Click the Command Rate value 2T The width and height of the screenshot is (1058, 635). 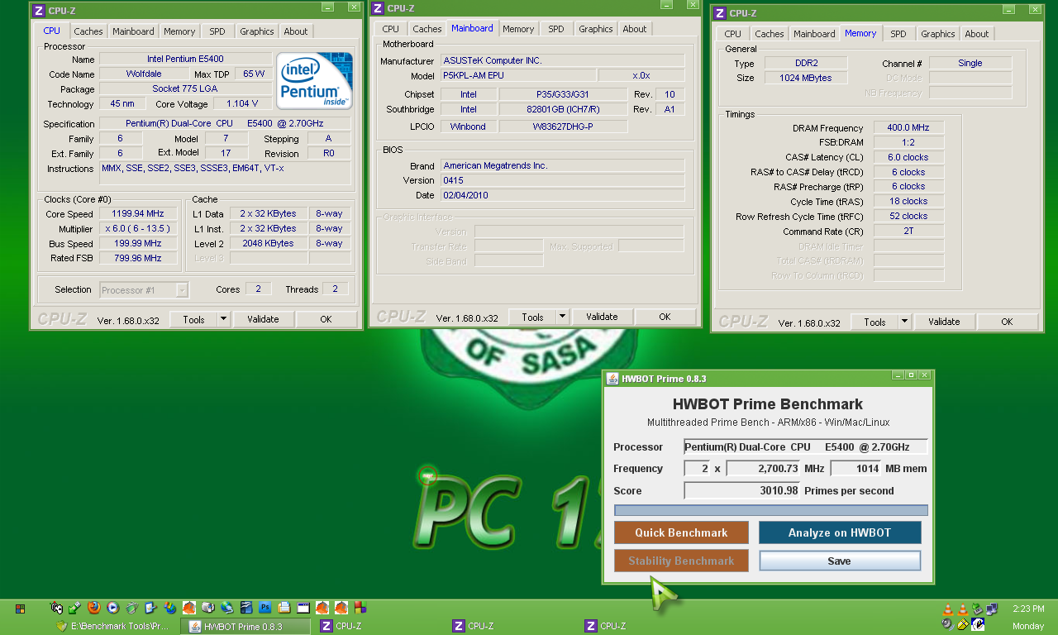908,232
